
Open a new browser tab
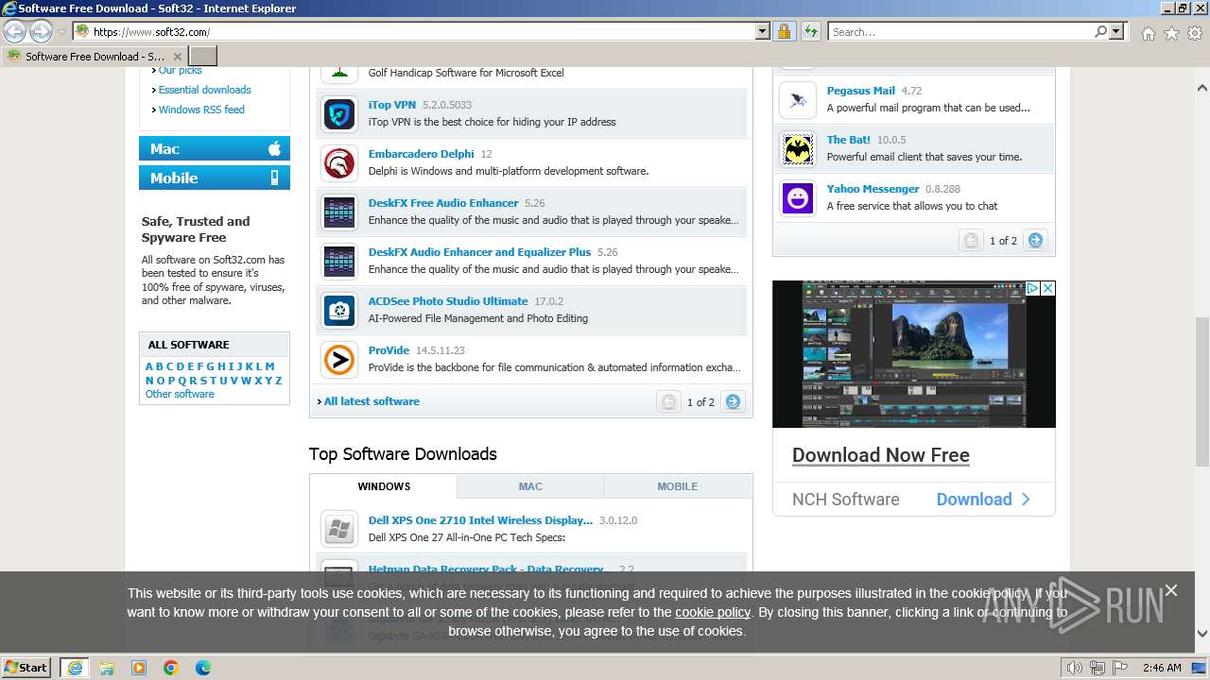pos(203,57)
